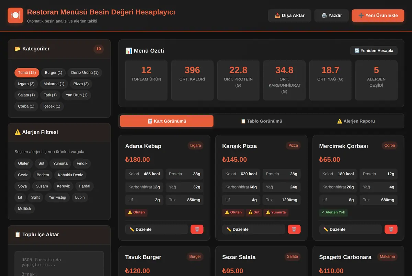Edit the Adana Kebap item
This screenshot has height=276, width=412.
pyautogui.click(x=156, y=229)
